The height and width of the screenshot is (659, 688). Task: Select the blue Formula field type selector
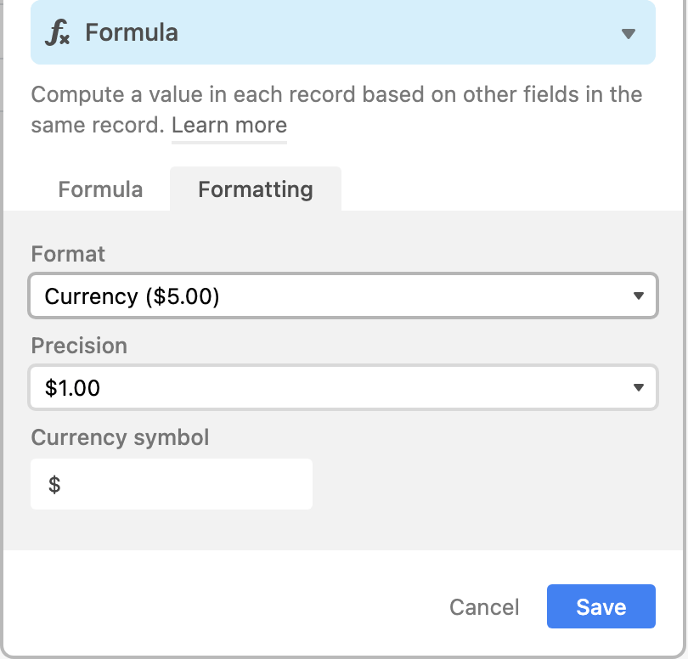[343, 32]
